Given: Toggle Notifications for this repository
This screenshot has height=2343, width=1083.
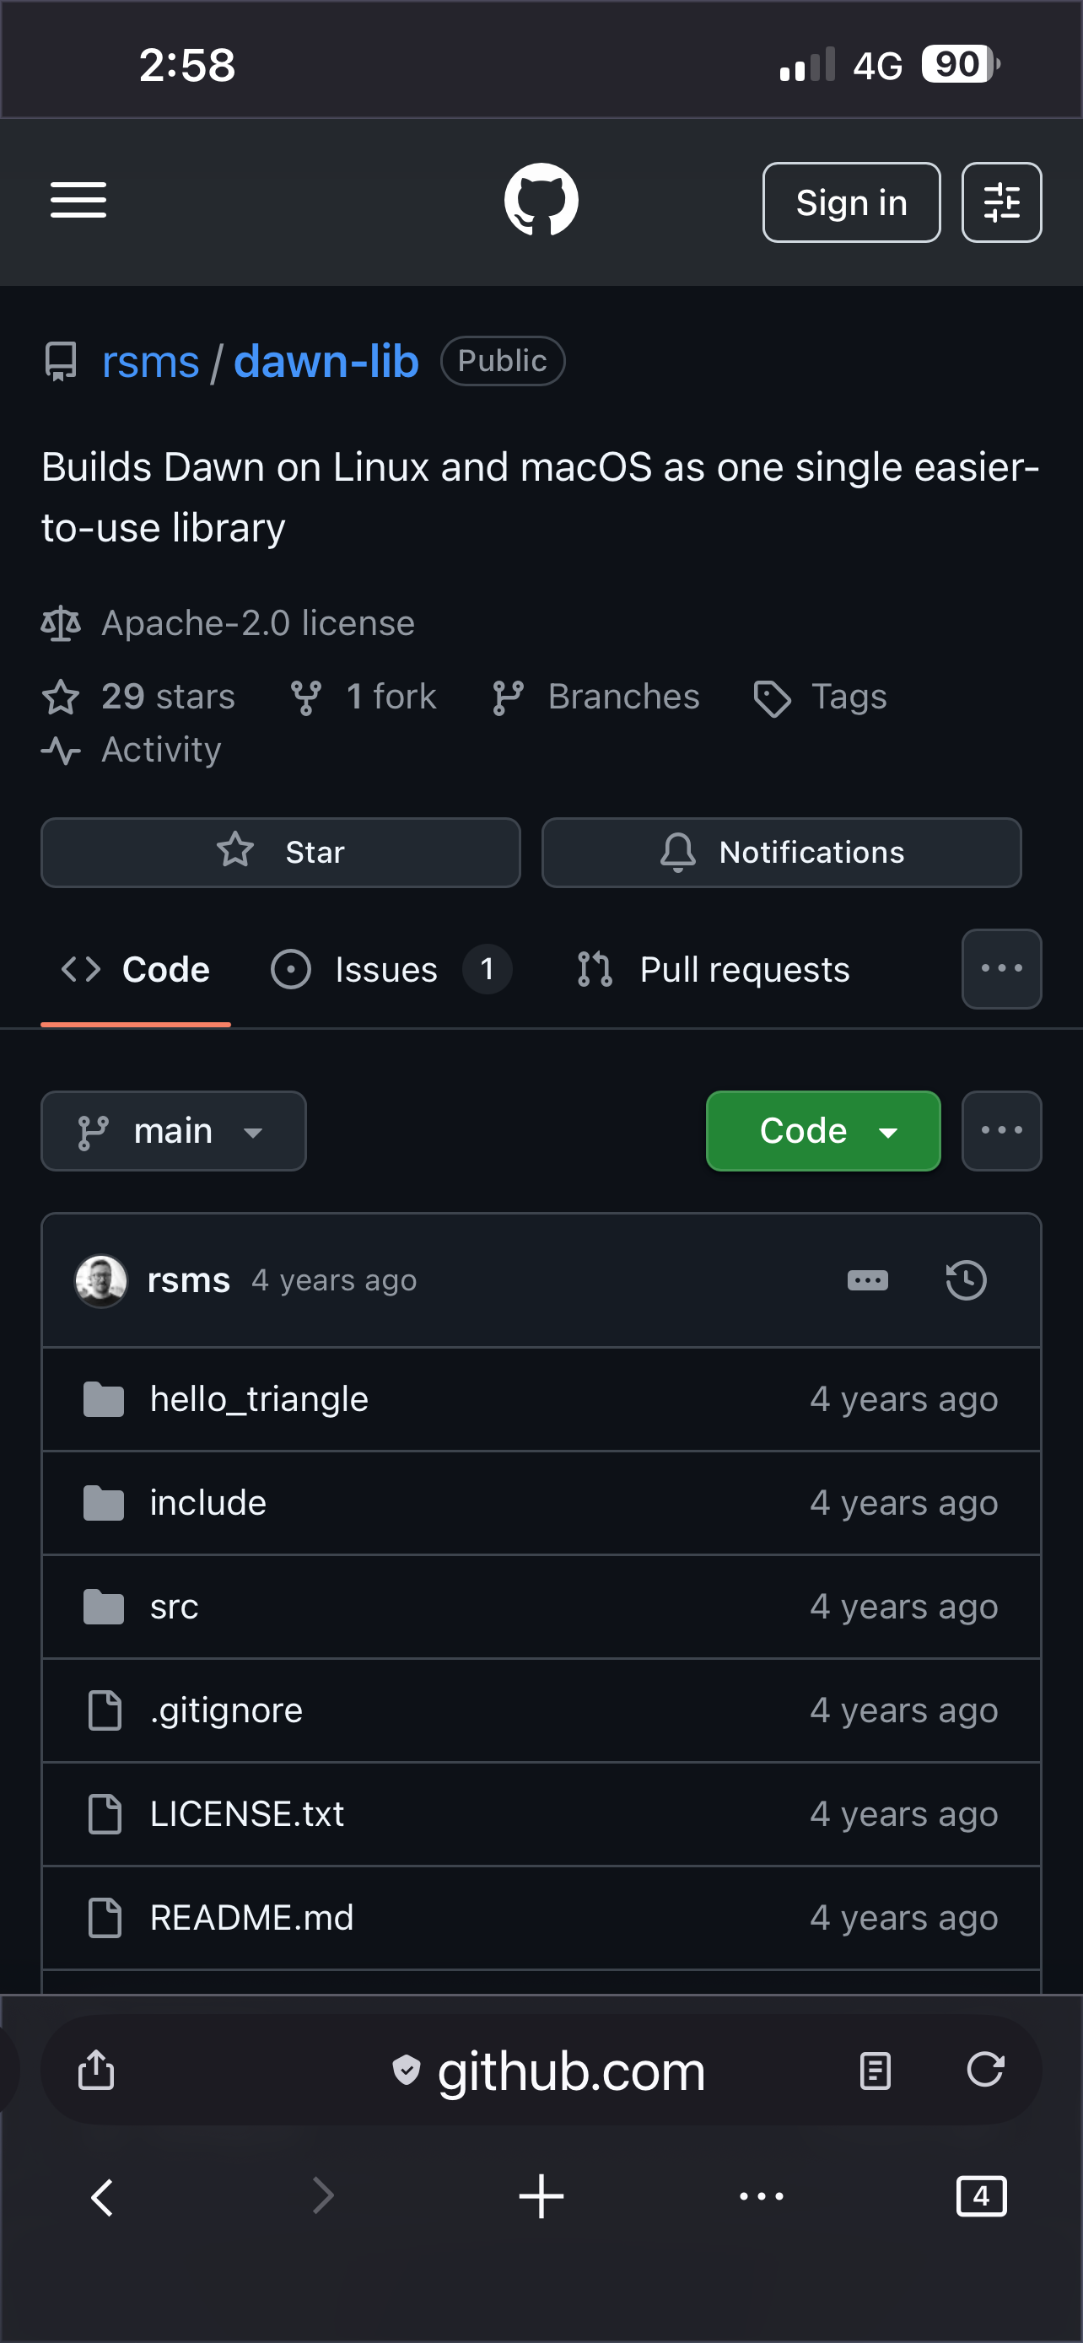Looking at the screenshot, I should (781, 852).
